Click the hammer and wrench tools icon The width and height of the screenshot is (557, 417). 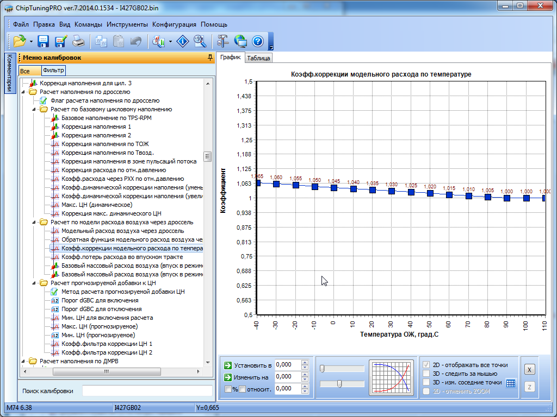pyautogui.click(x=222, y=41)
